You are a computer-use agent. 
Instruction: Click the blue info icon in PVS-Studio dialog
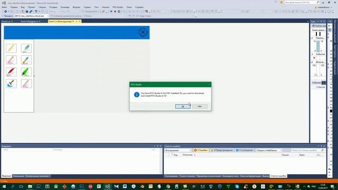pos(137,94)
